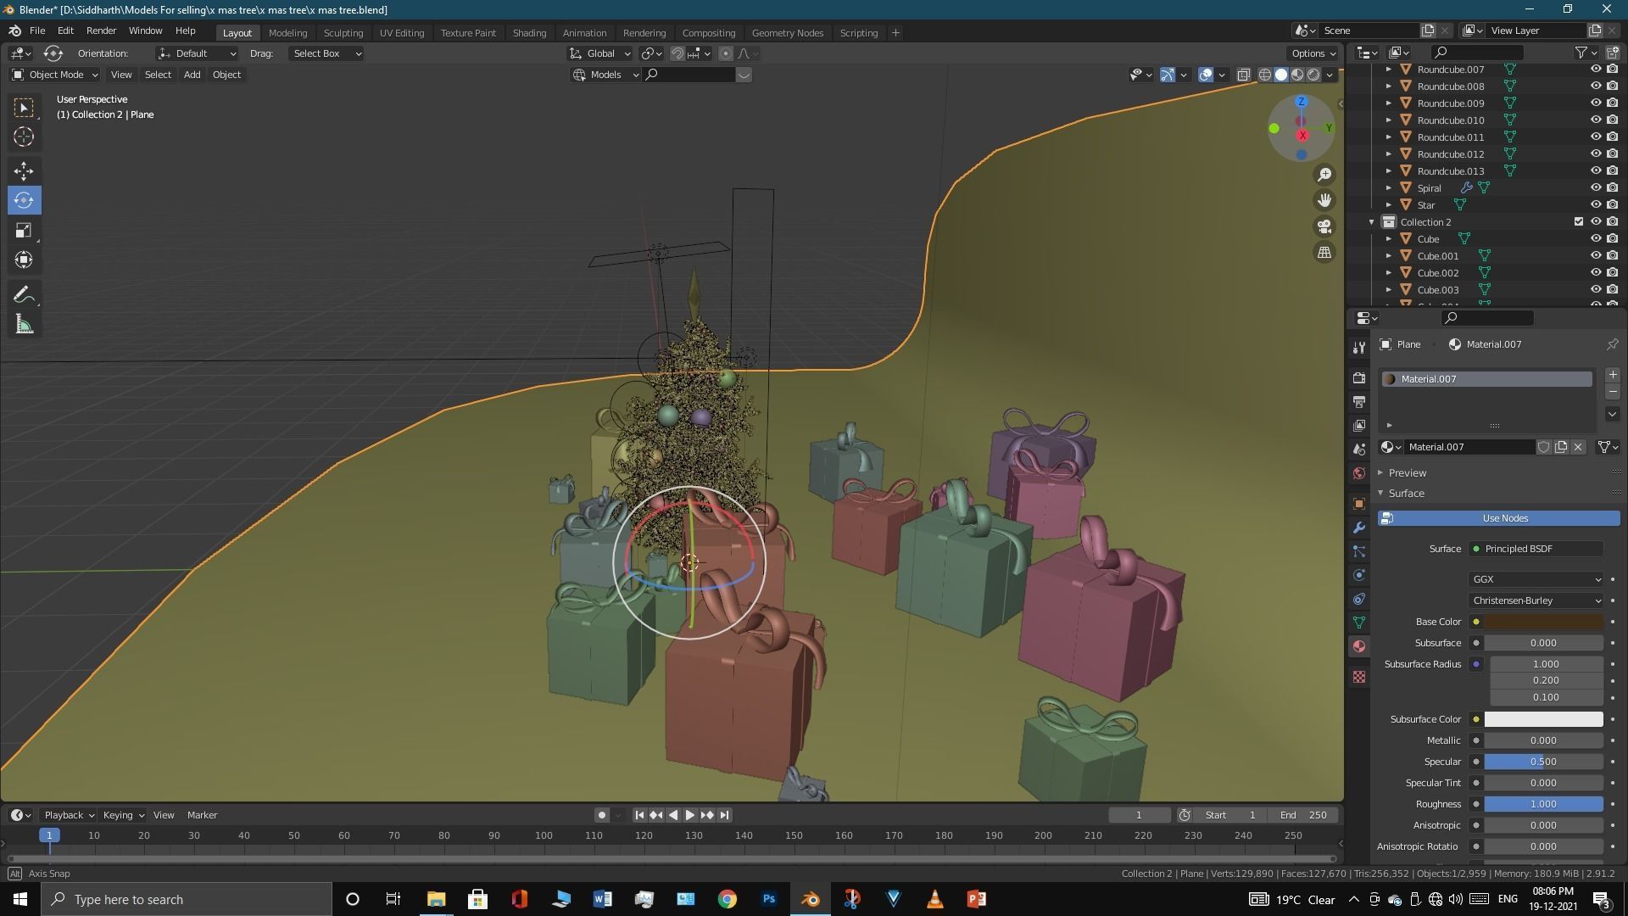
Task: Open the Render properties tab
Action: [x=1359, y=378]
